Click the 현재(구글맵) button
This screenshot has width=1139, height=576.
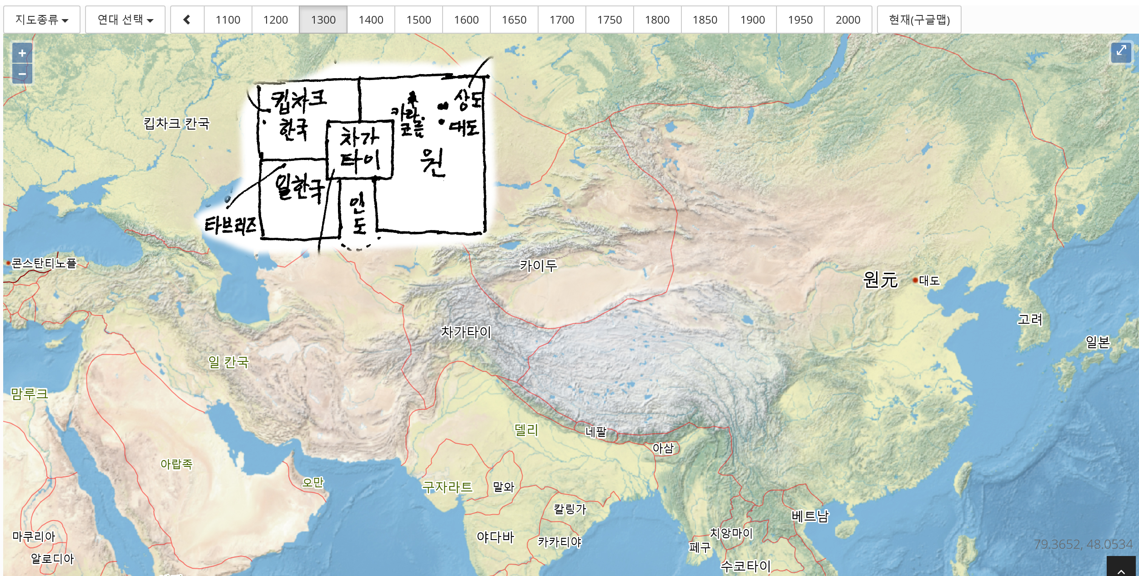pyautogui.click(x=919, y=20)
